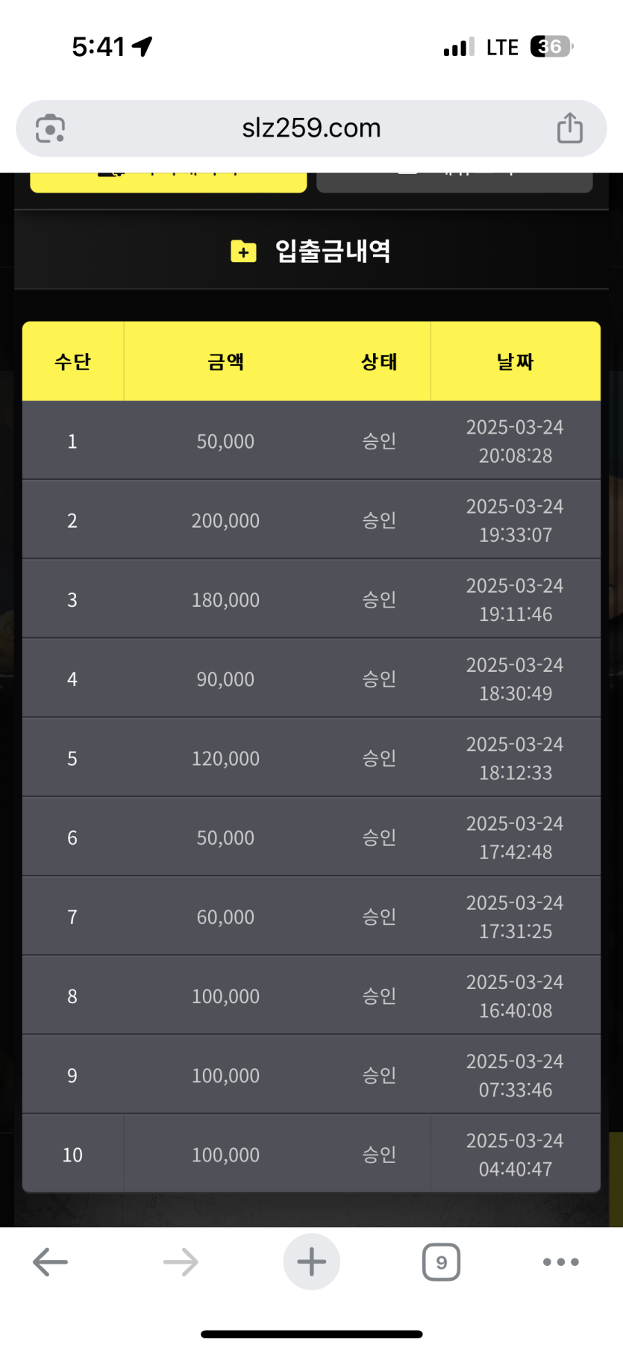The width and height of the screenshot is (623, 1351).
Task: Tap the yellow folder icon beside 입출금내역
Action: 243,252
